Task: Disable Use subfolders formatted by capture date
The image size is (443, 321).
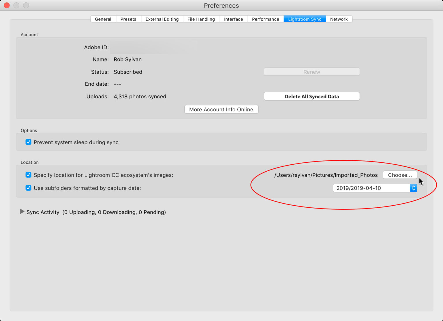Action: point(28,188)
